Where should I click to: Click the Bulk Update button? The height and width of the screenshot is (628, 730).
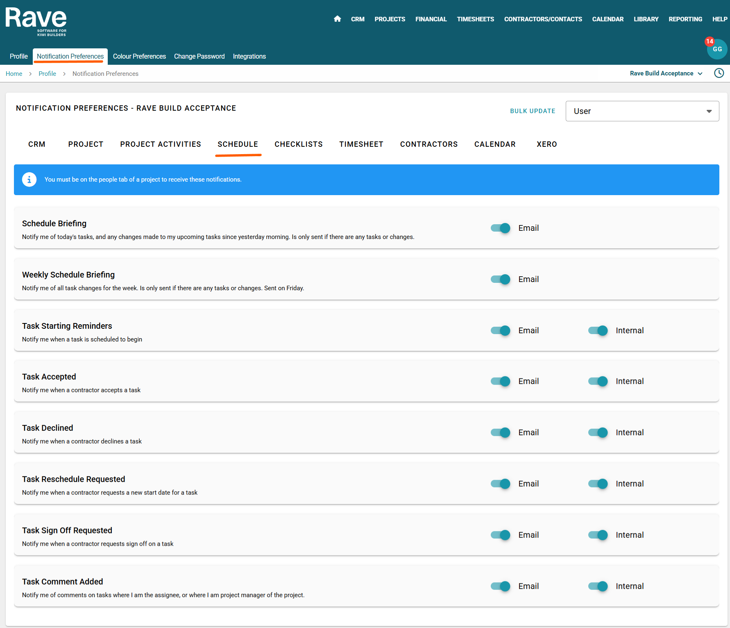pos(533,111)
